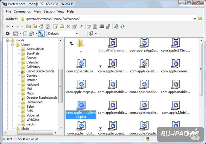
Task: Select com.apple.comm... file
Action: 175,66
